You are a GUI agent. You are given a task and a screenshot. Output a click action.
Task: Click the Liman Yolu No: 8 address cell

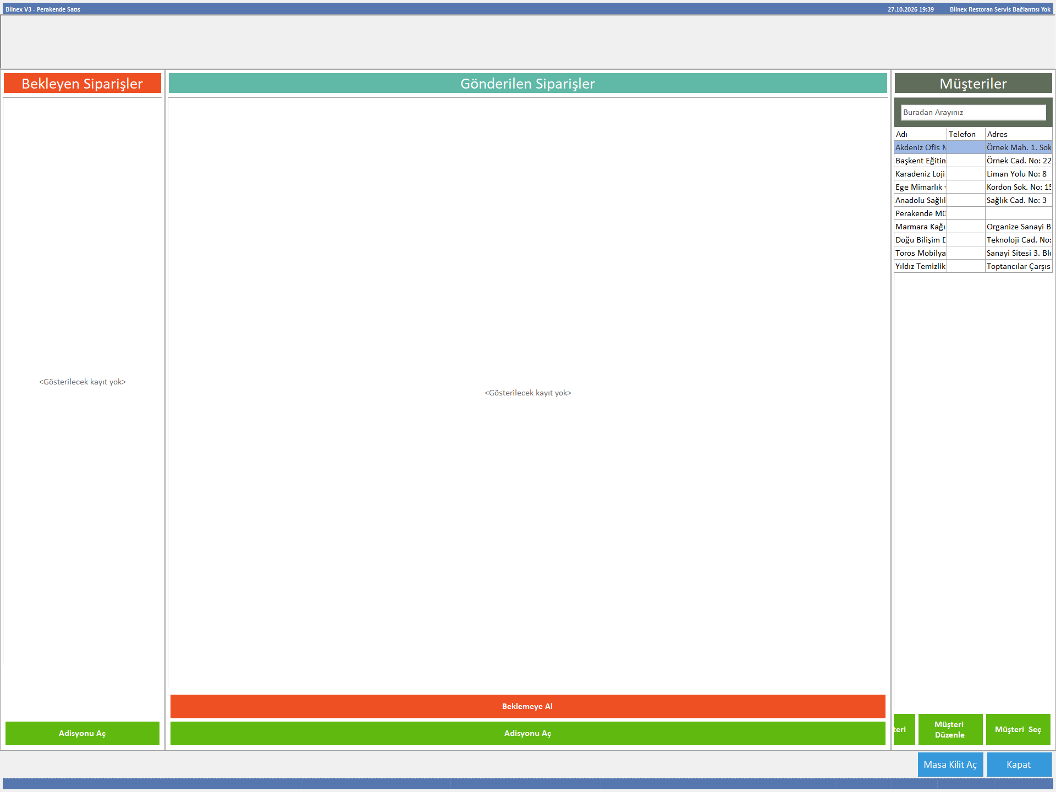click(1019, 174)
